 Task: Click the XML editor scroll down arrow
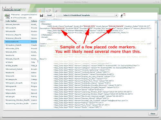(x=156, y=108)
